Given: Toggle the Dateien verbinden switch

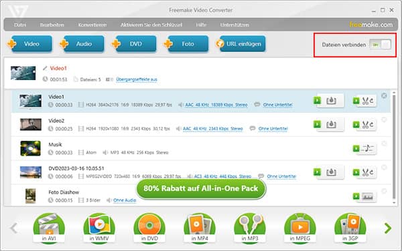Looking at the screenshot, I should point(381,45).
